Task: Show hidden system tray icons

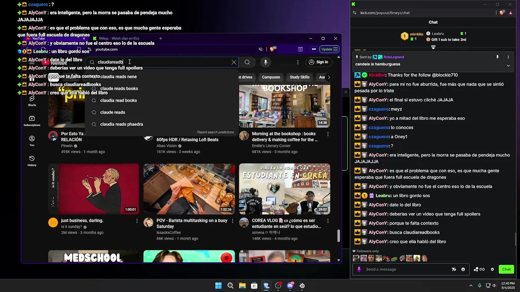Action: tap(471, 286)
